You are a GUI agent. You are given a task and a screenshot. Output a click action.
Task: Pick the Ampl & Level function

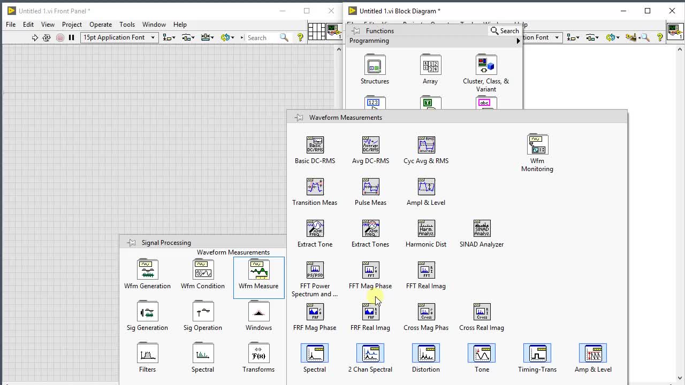tap(427, 187)
